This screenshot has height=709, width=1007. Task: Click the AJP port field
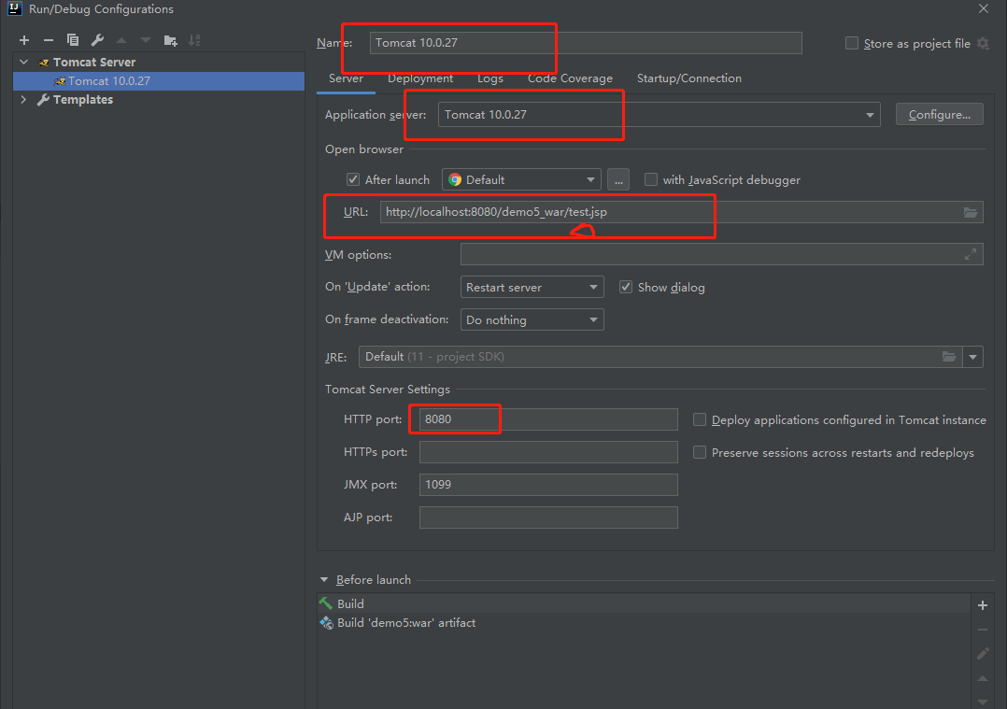coord(548,518)
